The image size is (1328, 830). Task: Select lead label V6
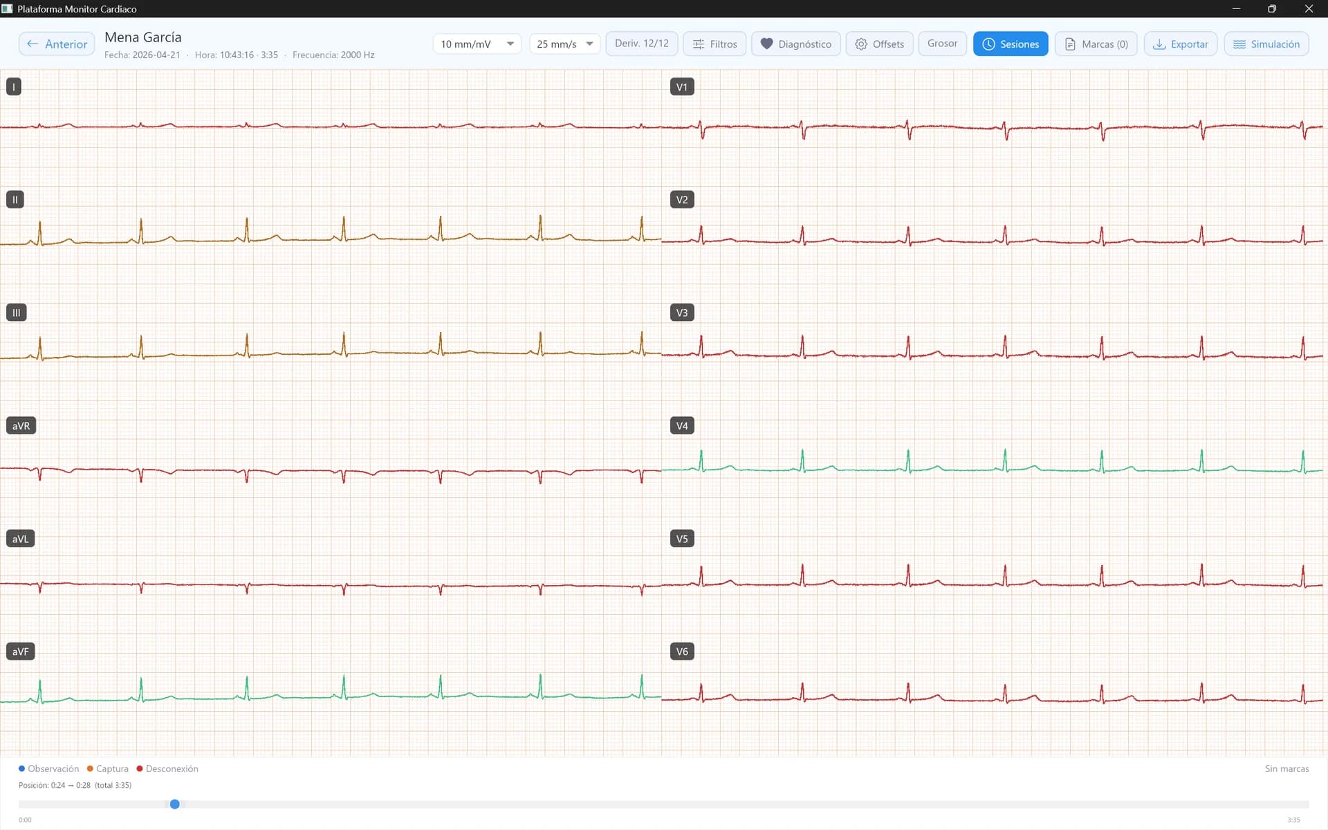[x=682, y=651]
